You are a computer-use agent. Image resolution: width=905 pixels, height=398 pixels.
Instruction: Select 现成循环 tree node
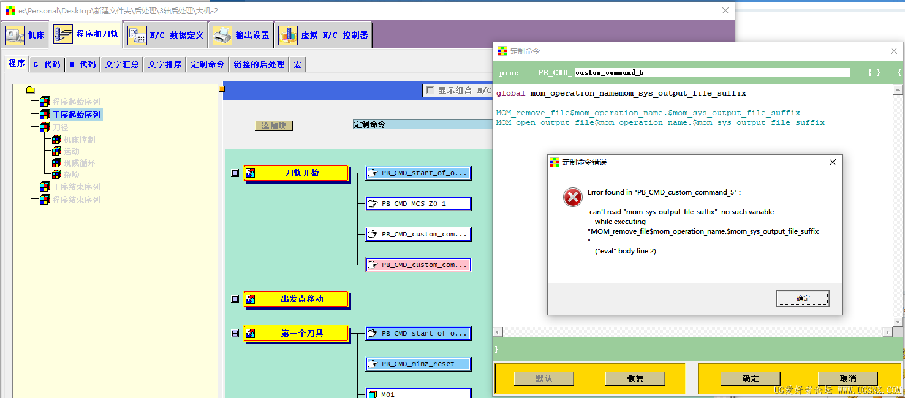(x=80, y=163)
